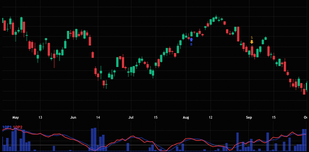Click the '14' June date label
The image size is (309, 152).
pos(98,117)
